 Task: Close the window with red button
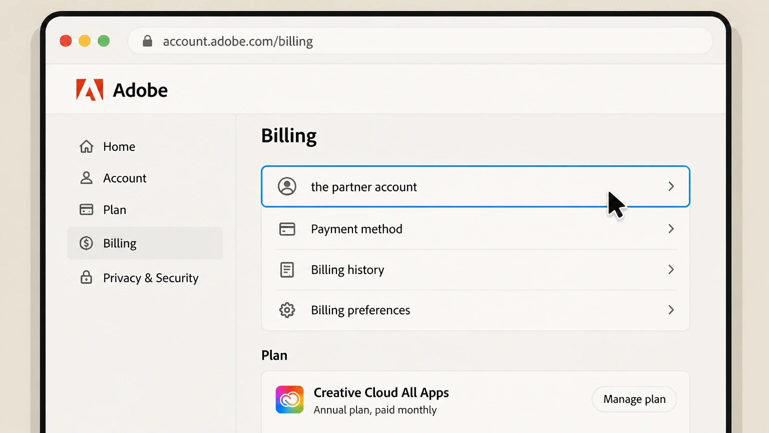click(x=66, y=41)
